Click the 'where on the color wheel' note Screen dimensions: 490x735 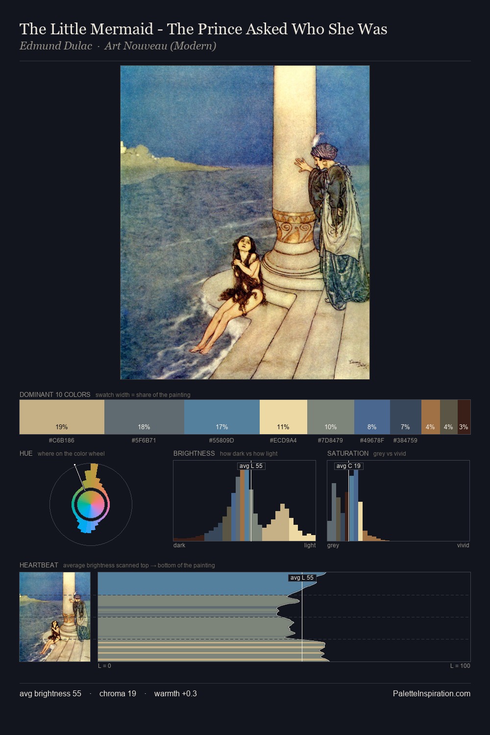point(71,454)
